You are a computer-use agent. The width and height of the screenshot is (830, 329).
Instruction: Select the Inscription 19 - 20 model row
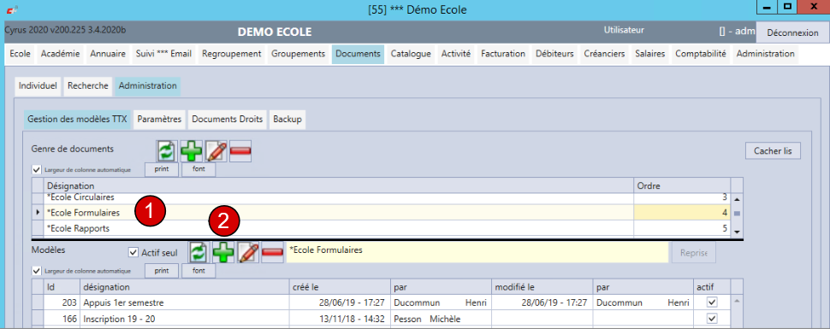pos(381,319)
